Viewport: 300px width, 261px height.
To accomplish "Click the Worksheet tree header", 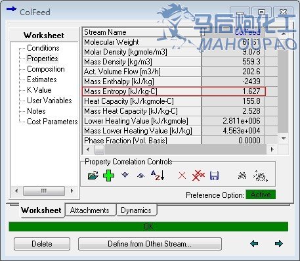I will [44, 35].
